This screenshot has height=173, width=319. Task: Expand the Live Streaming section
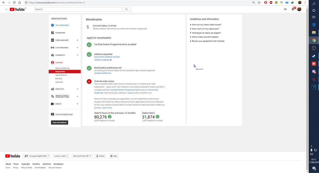(77, 47)
